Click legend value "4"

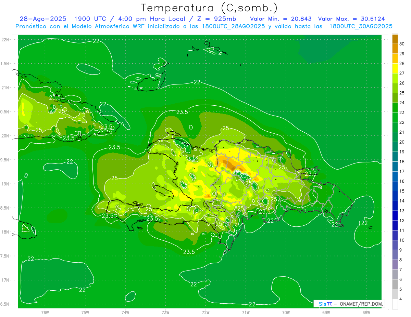(401, 299)
